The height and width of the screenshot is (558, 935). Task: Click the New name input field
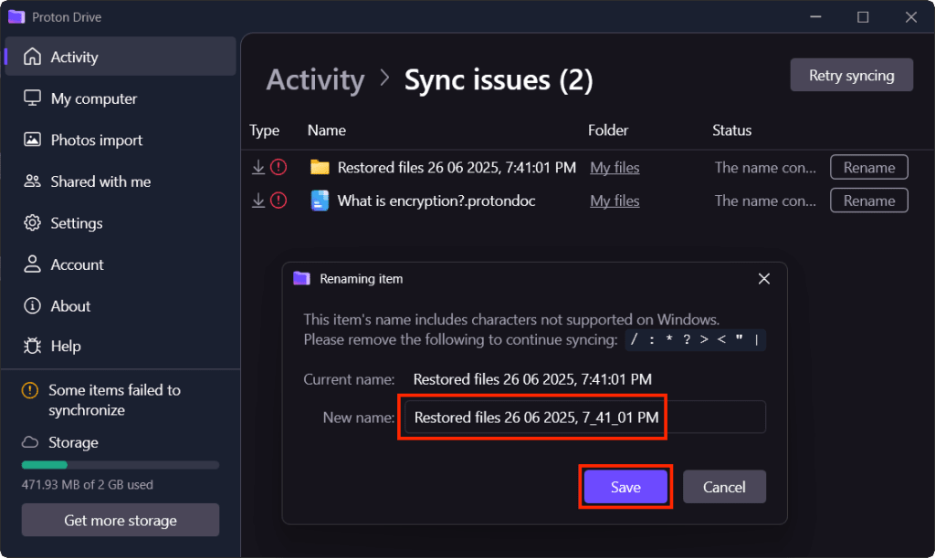pos(585,417)
